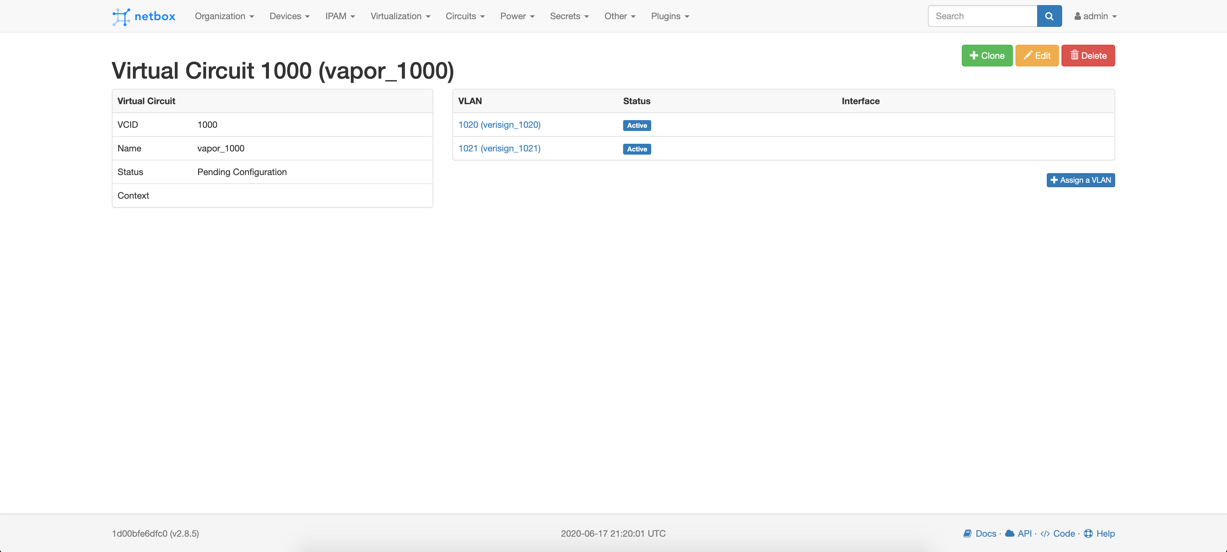Viewport: 1227px width, 552px height.
Task: Open the Plugins menu
Action: [x=670, y=16]
